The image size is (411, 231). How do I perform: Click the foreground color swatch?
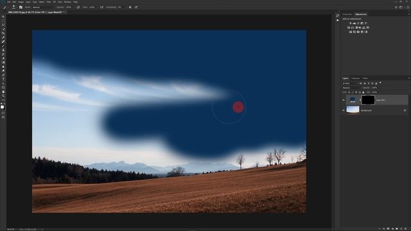[x=2, y=107]
